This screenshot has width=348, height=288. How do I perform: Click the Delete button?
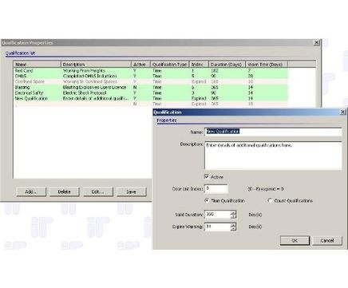(65, 191)
